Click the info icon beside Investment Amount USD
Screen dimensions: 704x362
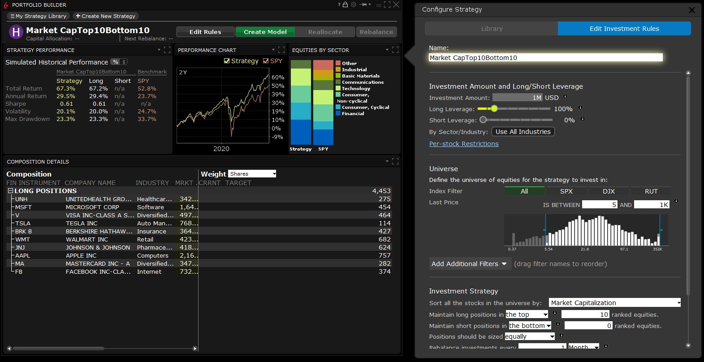tap(565, 96)
